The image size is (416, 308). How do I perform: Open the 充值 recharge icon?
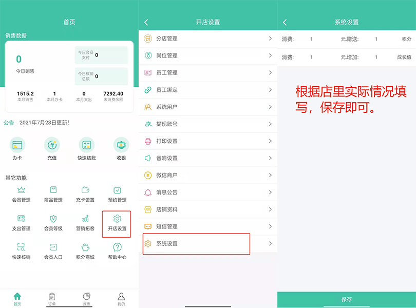coord(52,145)
